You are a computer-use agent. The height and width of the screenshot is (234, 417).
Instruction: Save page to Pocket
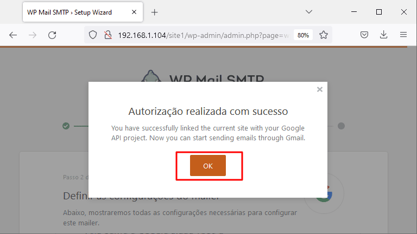click(364, 35)
